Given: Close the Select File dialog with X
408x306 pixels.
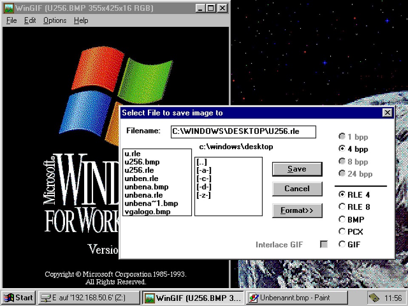Looking at the screenshot, I should (x=387, y=113).
